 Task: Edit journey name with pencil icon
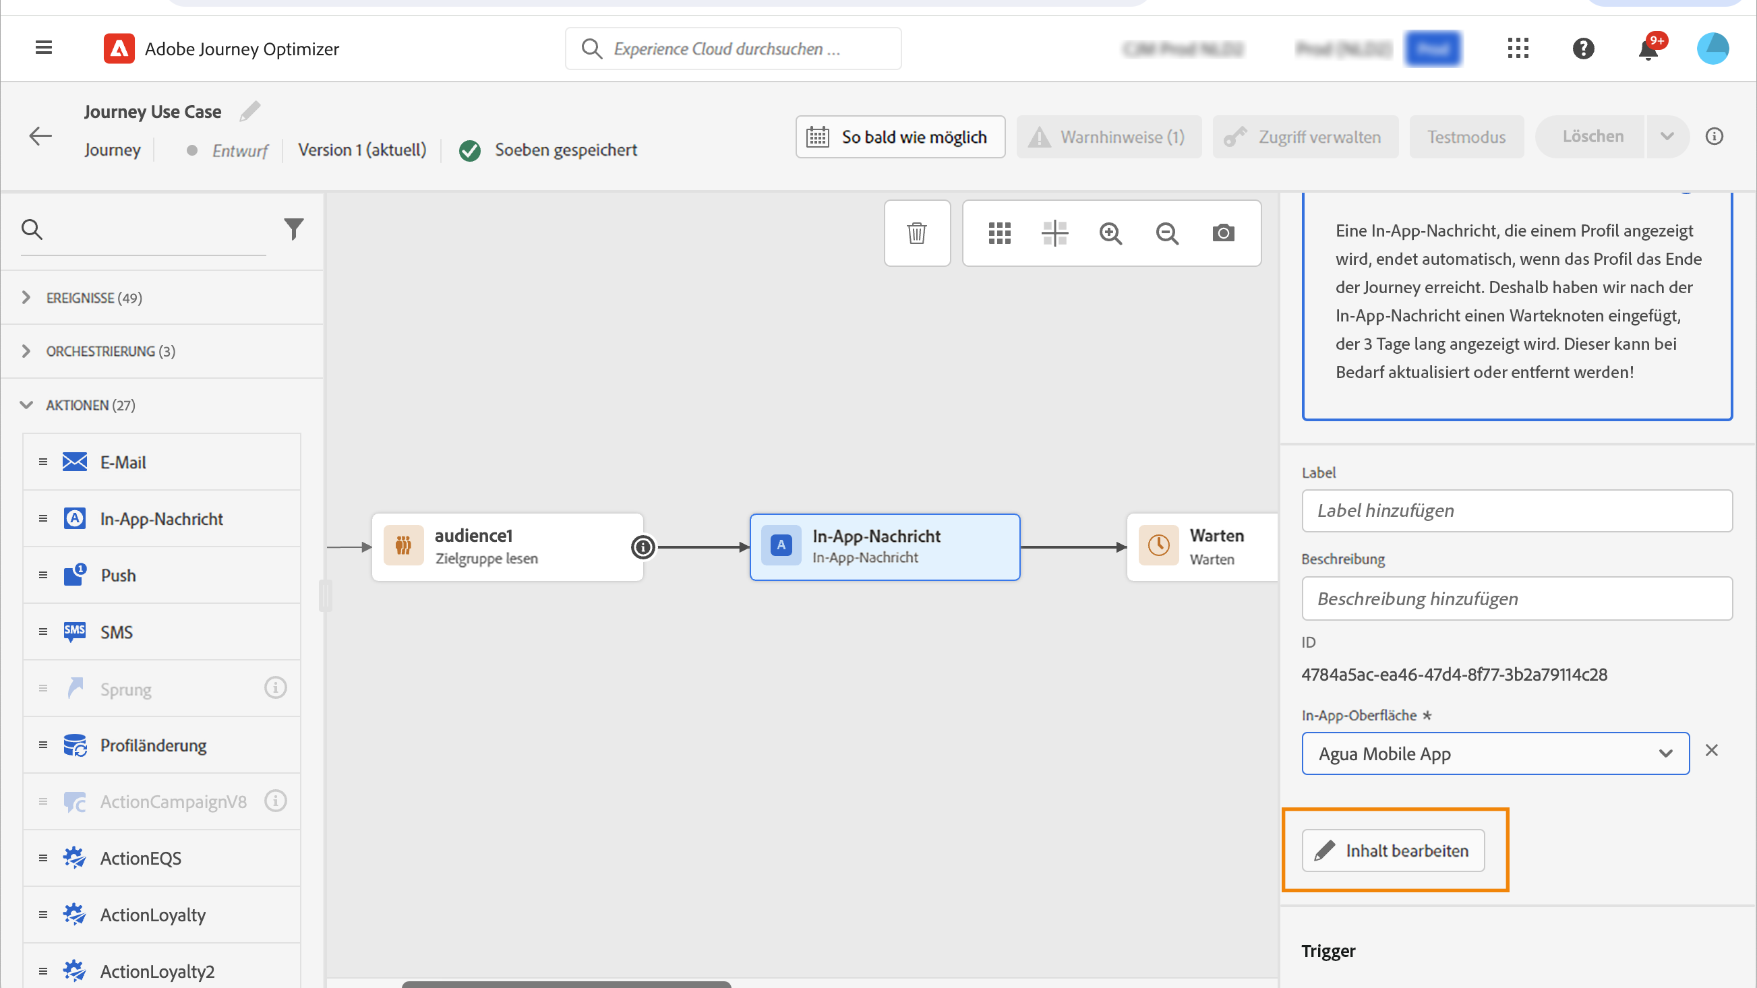point(249,111)
